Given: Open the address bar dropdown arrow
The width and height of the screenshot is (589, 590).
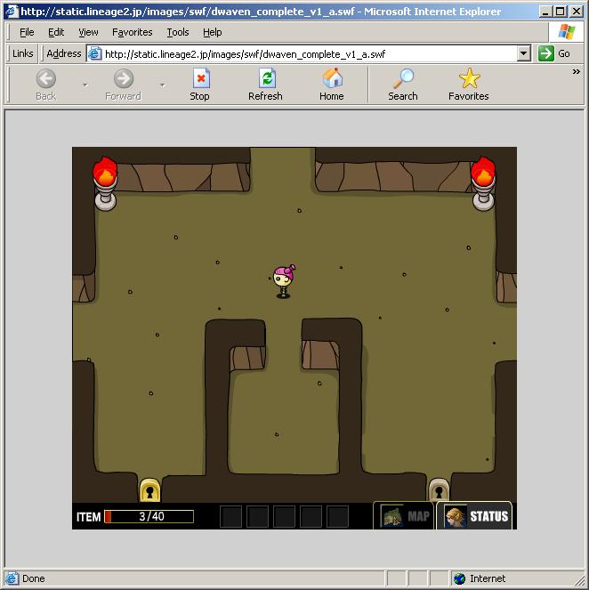Looking at the screenshot, I should click(524, 53).
